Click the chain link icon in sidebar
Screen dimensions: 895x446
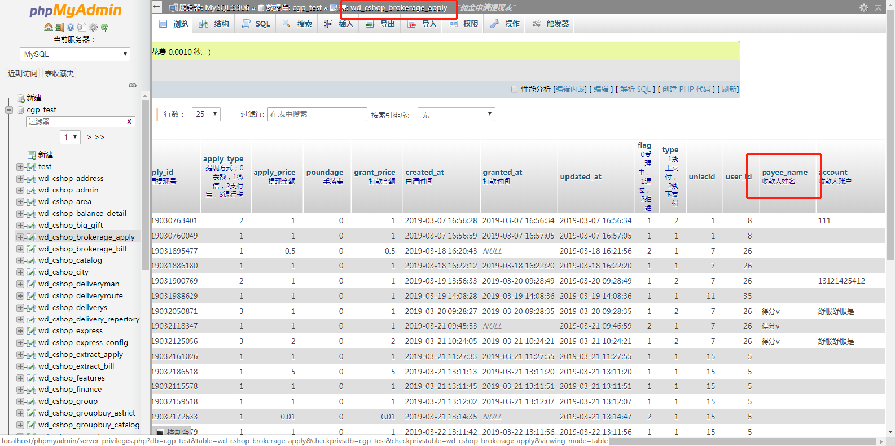[133, 86]
